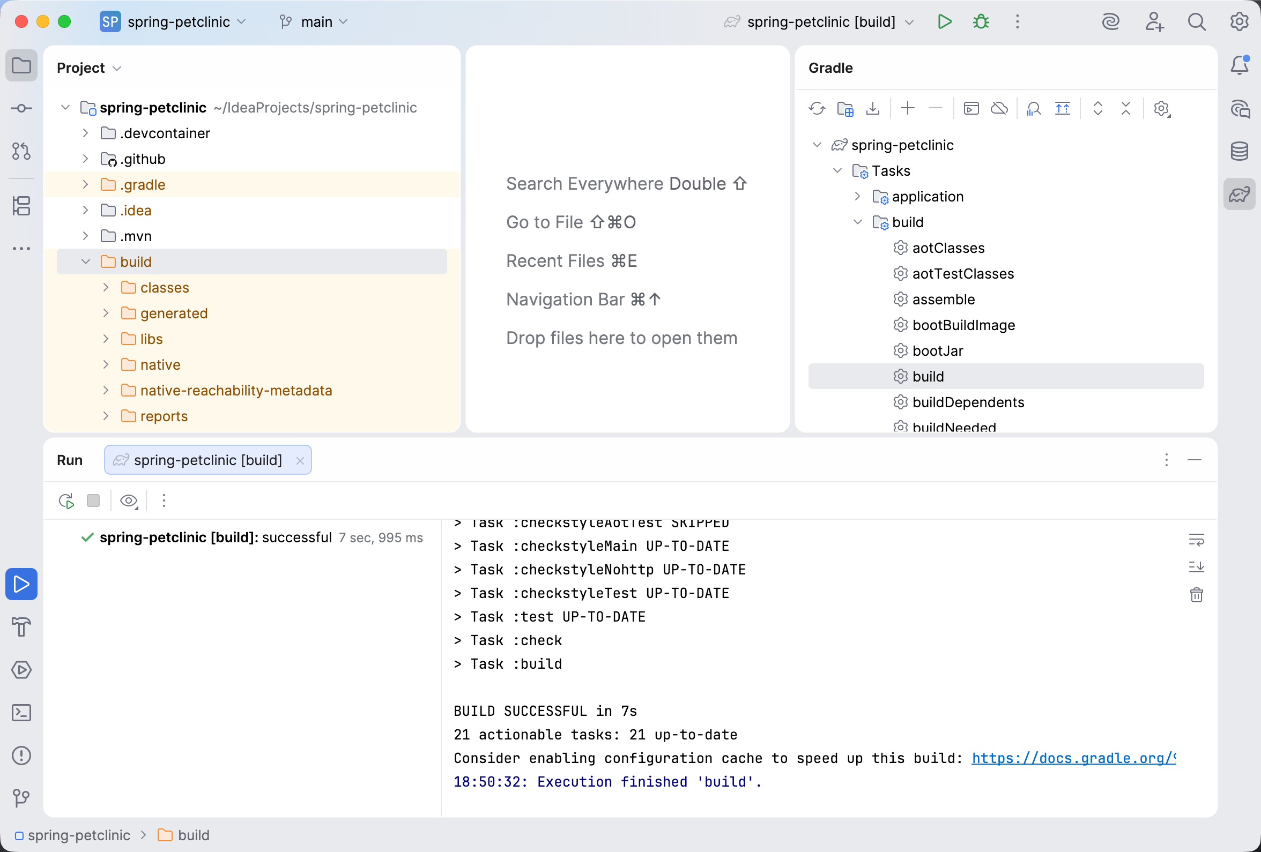Open the Project view mode menu

click(x=89, y=68)
